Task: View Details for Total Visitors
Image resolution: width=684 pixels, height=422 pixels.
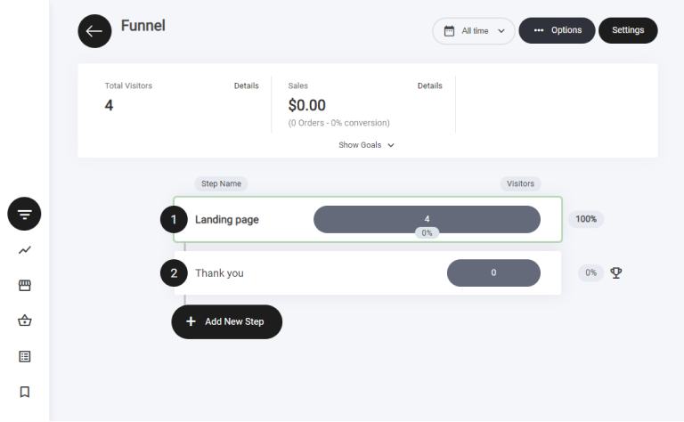Action: click(x=246, y=85)
